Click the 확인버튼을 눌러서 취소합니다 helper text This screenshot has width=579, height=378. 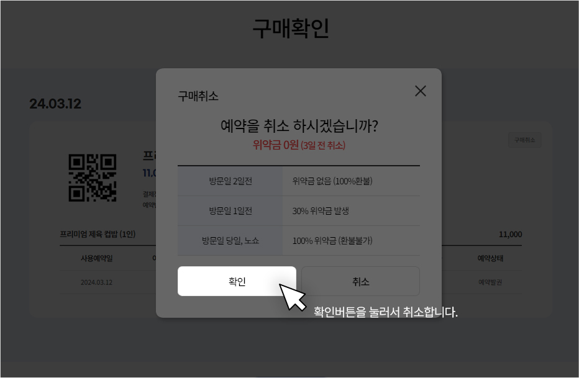click(x=386, y=313)
